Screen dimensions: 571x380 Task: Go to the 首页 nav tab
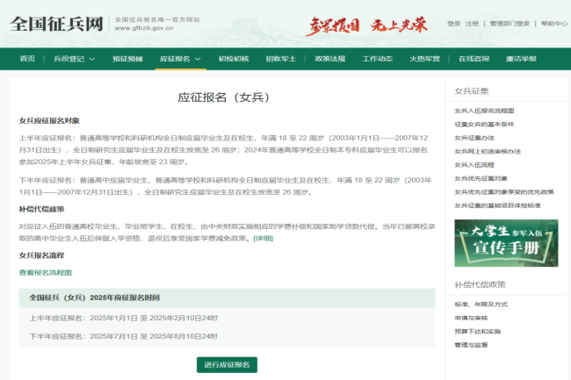tap(27, 59)
